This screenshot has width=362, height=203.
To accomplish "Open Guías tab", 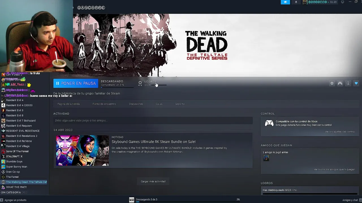I will 159,104.
